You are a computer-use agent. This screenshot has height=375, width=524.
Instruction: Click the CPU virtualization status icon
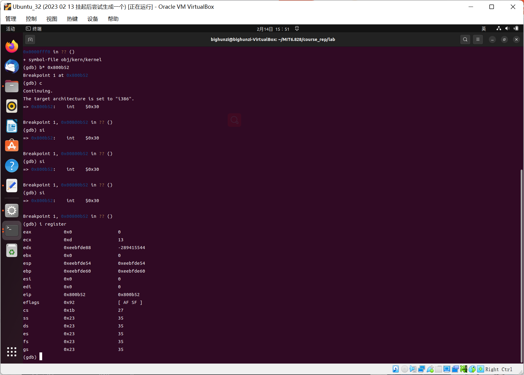coord(464,369)
